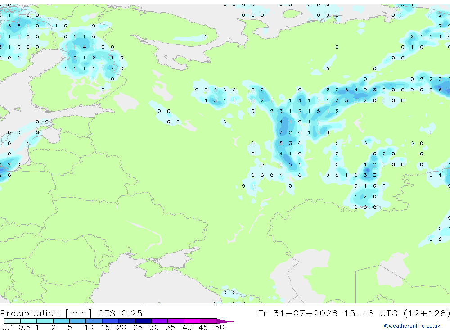The image size is (450, 330).
Task: Click the "40" legend scale label
Action: tap(187, 327)
